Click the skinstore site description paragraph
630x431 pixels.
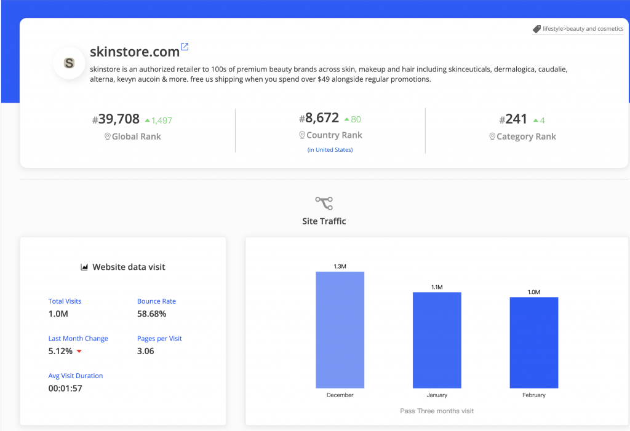[329, 74]
